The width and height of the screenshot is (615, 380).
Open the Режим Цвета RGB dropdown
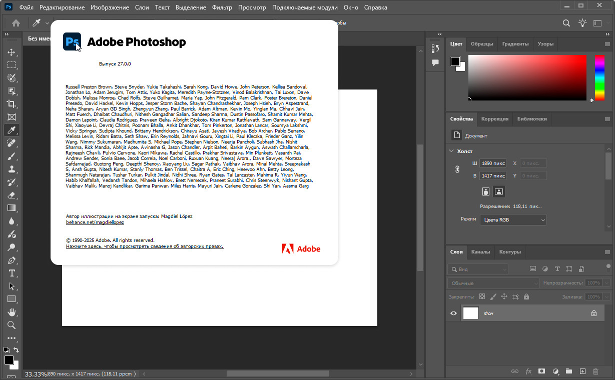[x=513, y=219]
